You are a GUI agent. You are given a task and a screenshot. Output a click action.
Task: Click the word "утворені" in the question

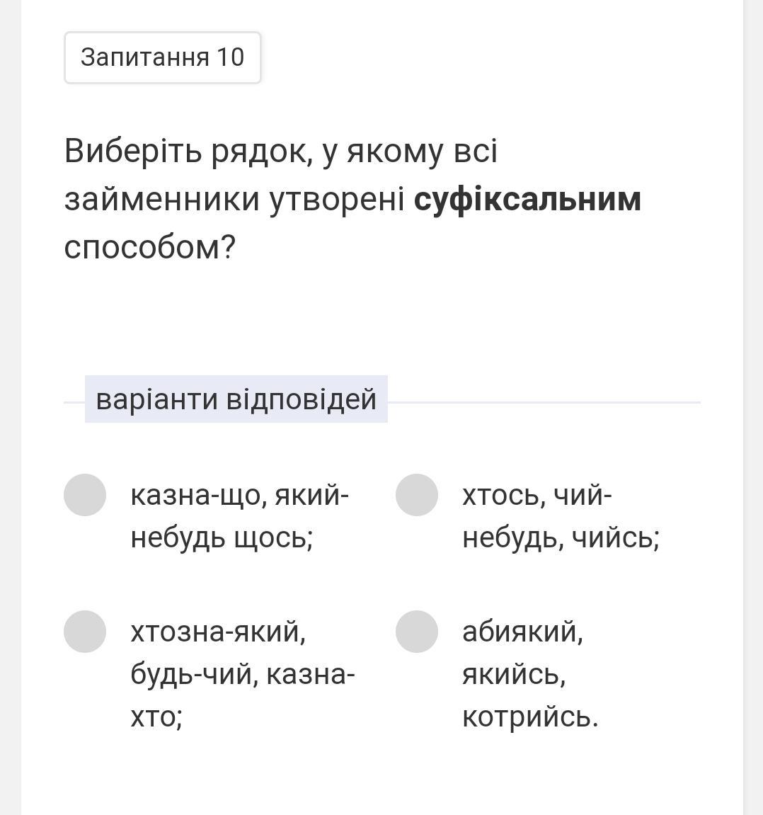tap(336, 199)
